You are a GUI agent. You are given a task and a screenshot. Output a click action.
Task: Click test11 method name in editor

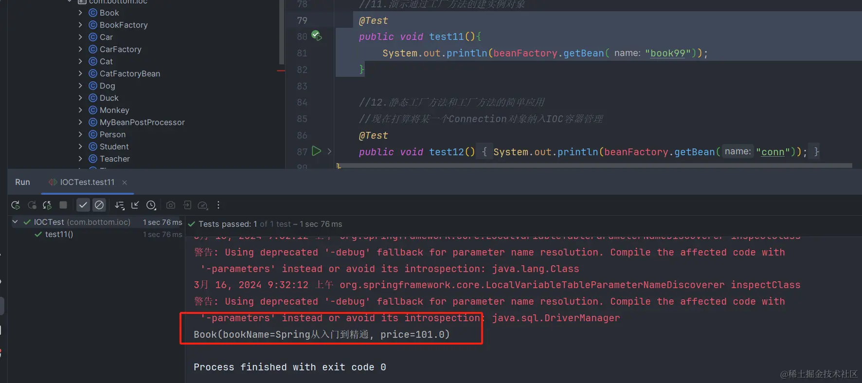point(447,36)
